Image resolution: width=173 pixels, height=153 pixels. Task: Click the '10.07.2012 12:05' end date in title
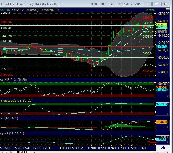[x=129, y=4]
